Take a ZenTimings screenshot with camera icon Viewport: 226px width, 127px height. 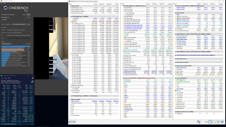[x=32, y=78]
